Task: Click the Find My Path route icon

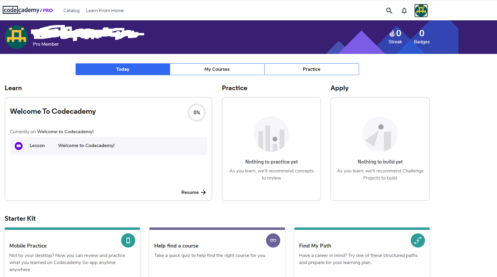Action: [418, 240]
